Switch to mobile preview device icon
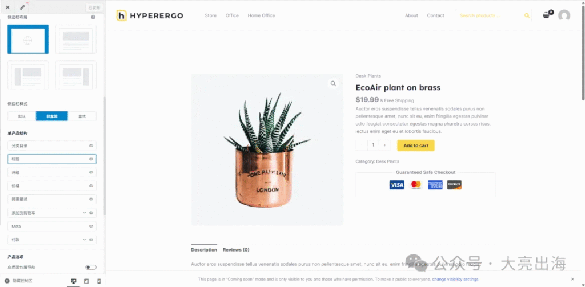This screenshot has height=287, width=585. (x=99, y=281)
